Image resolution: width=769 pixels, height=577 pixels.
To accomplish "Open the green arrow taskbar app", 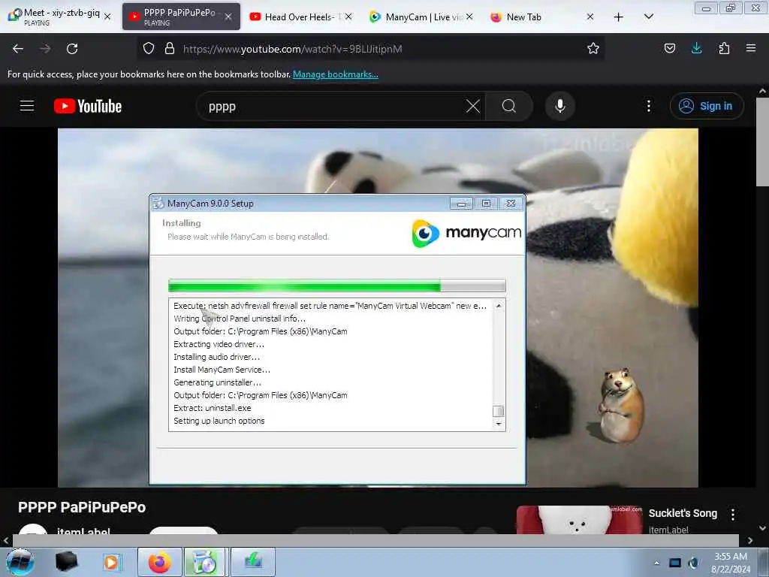I will pos(252,562).
